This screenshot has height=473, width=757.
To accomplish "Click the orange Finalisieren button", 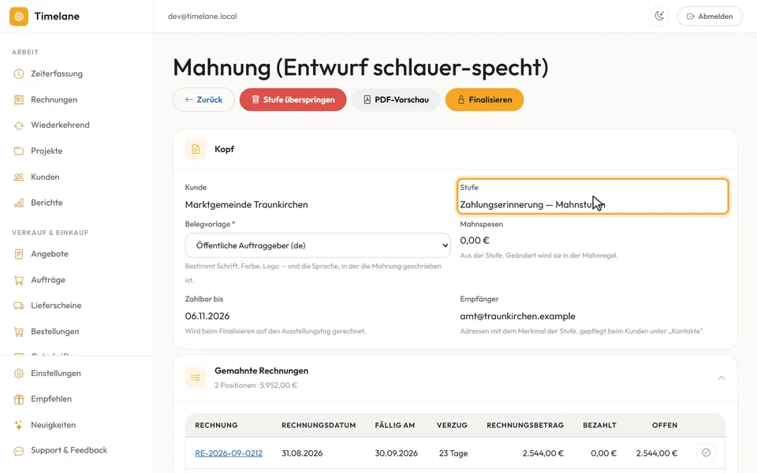I will point(484,100).
